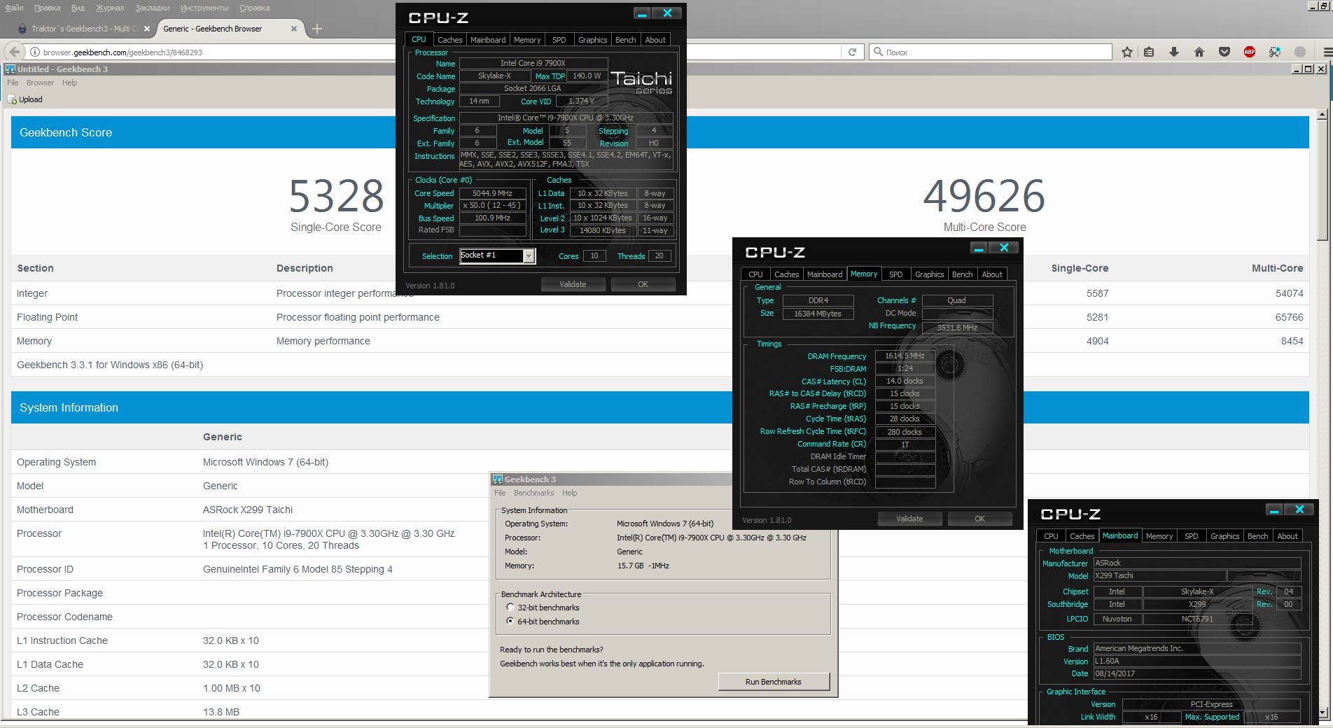Switch to Caches tab in top CPU-Z window

coord(449,40)
